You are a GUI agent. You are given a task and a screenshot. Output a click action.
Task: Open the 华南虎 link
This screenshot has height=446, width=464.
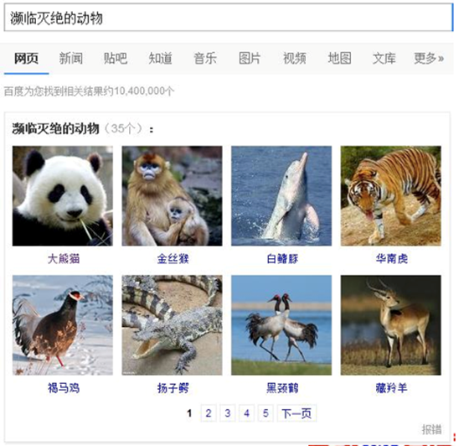tap(392, 259)
